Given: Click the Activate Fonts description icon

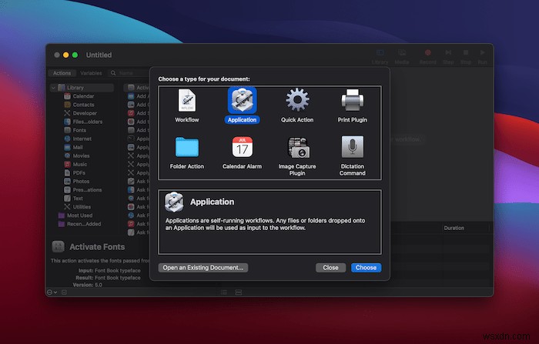Looking at the screenshot, I should [x=58, y=247].
